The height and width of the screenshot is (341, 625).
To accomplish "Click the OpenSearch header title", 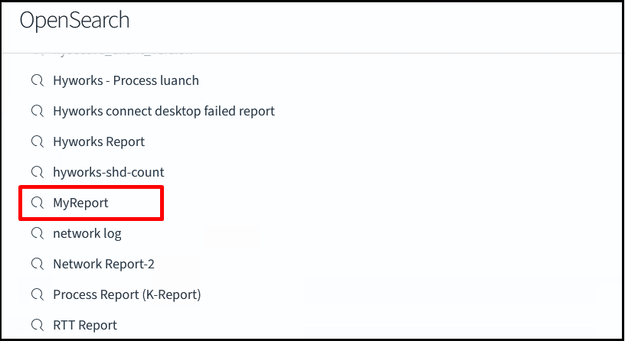I will click(74, 21).
